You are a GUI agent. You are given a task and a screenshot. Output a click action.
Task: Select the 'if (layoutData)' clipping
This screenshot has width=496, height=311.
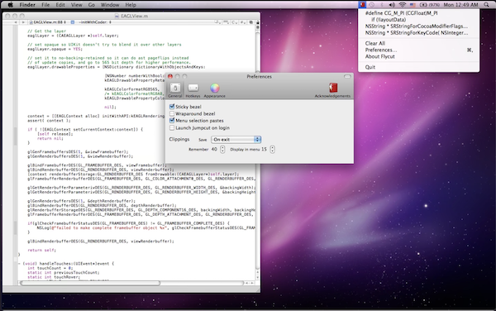coord(418,20)
